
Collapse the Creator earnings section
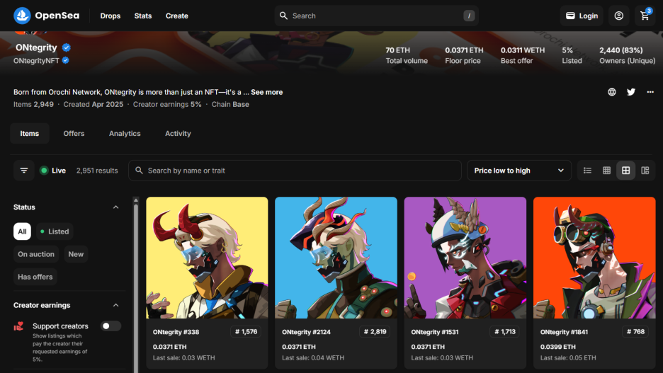pos(116,305)
